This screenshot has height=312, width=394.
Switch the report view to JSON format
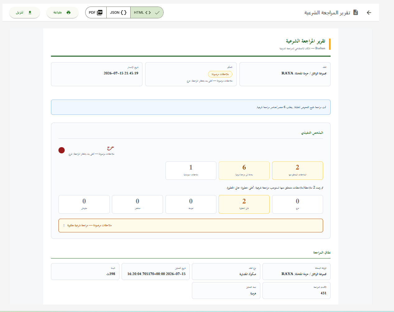click(x=118, y=12)
